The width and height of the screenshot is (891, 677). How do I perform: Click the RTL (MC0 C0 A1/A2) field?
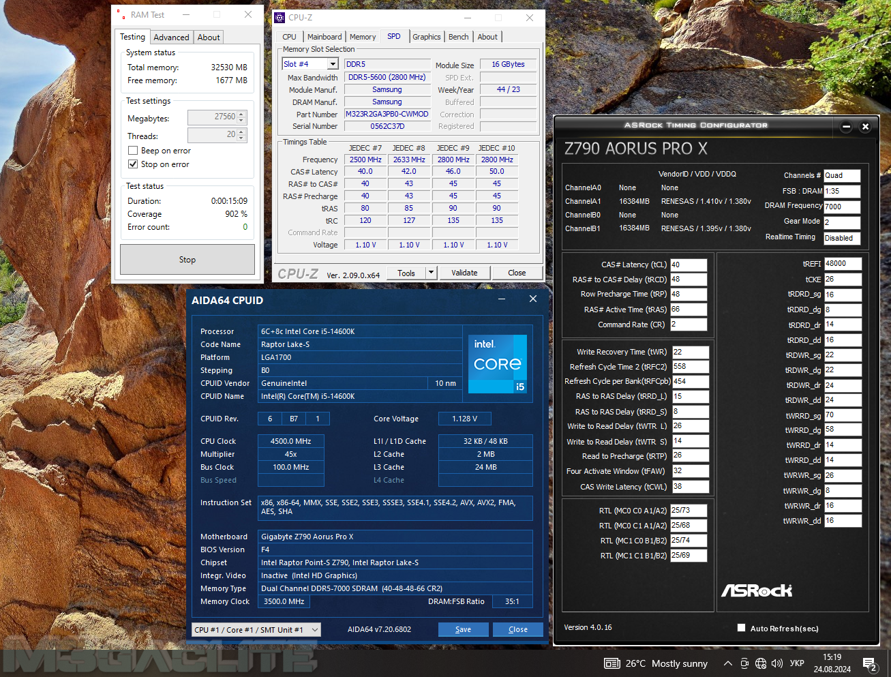(x=689, y=510)
